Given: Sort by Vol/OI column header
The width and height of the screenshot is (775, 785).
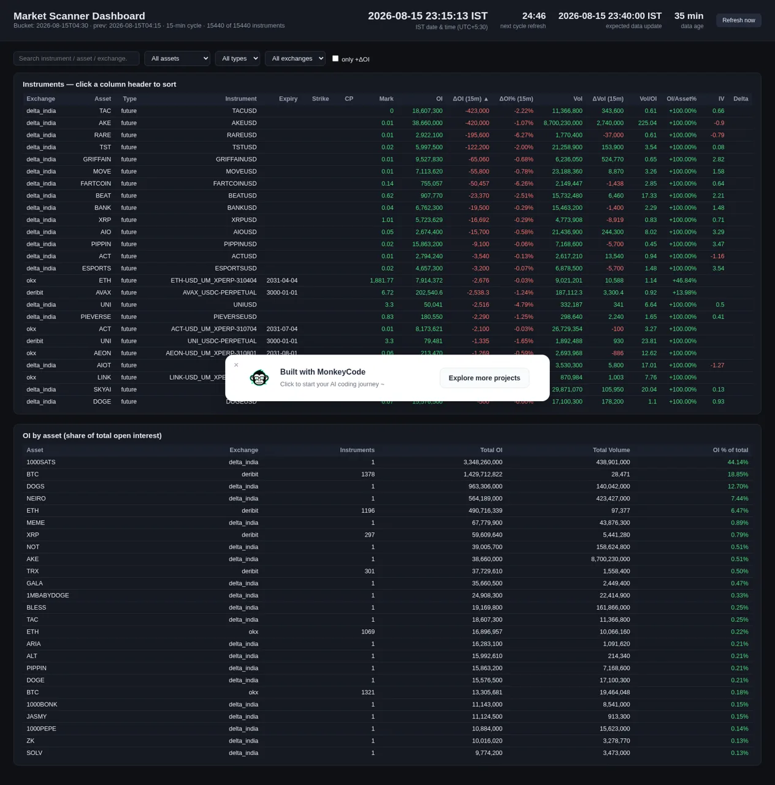Looking at the screenshot, I should pyautogui.click(x=648, y=99).
